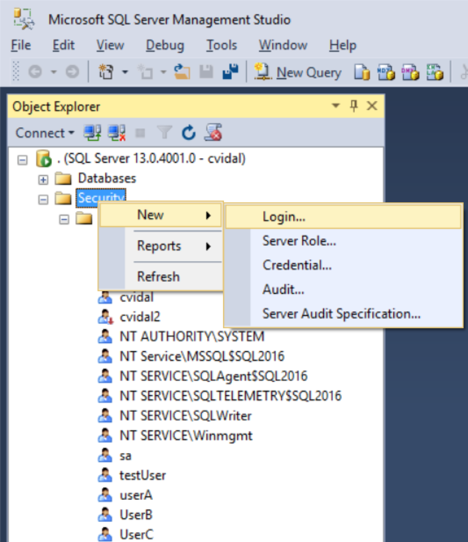This screenshot has height=542, width=468.
Task: Click the Activity Monitor script icon
Action: [213, 133]
